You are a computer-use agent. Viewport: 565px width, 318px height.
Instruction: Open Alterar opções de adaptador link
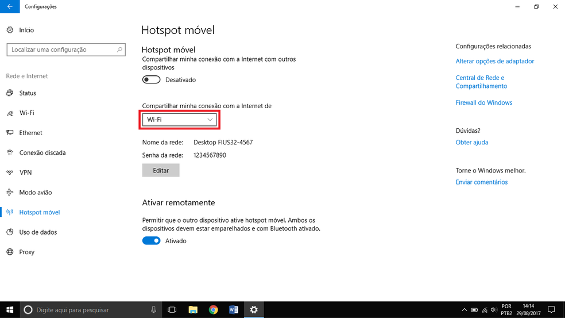[x=495, y=61]
